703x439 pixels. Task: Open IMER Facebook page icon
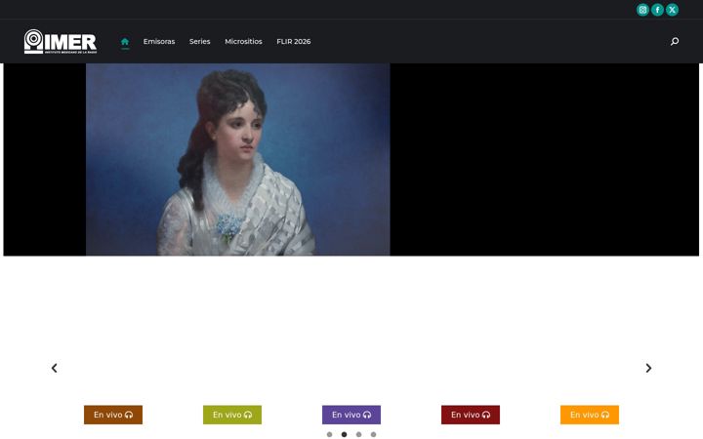pos(657,10)
